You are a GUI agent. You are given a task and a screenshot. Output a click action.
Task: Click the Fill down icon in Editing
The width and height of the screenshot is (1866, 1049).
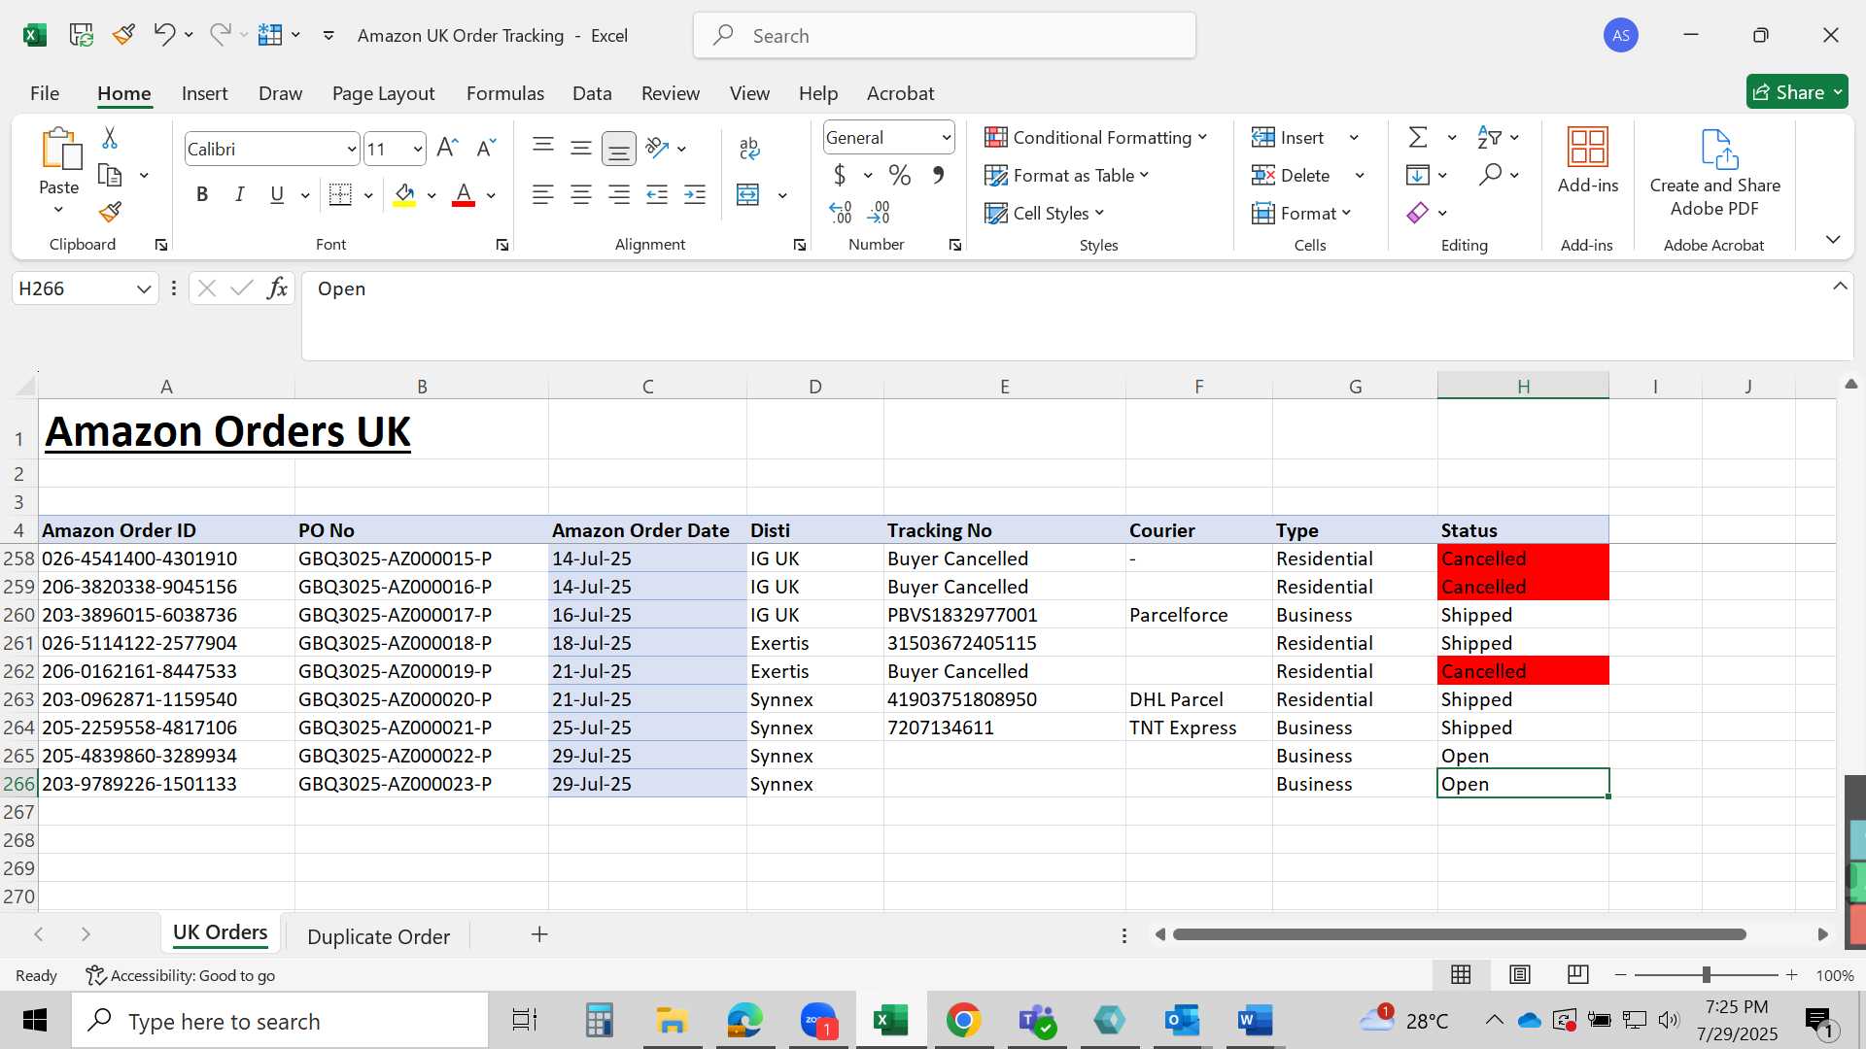point(1418,175)
